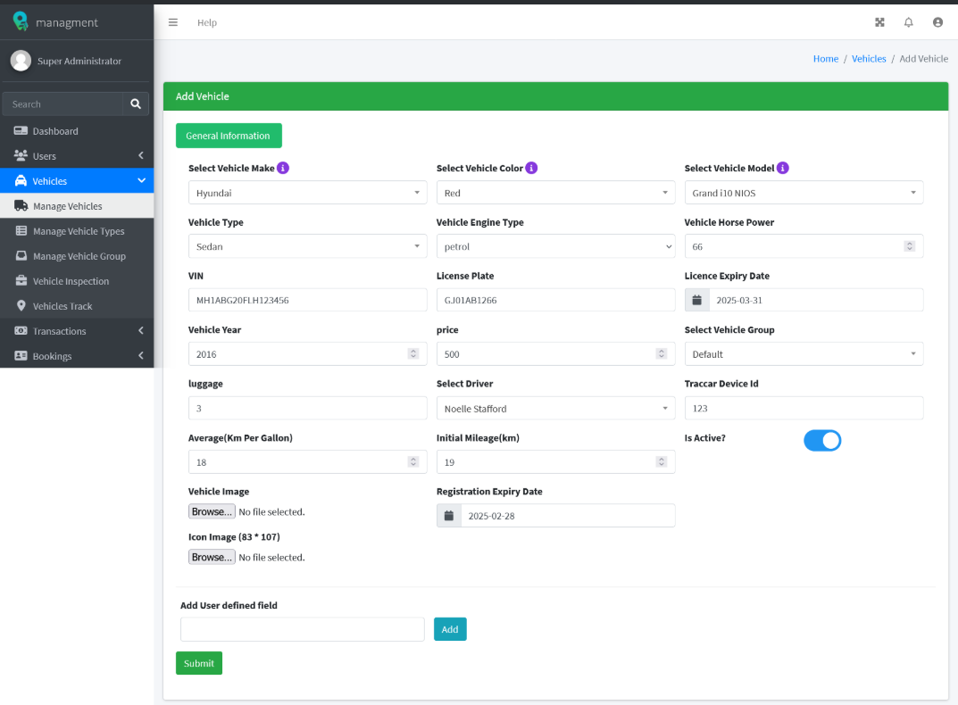
Task: Click the Vehicles breadcrumb link
Action: coord(869,59)
